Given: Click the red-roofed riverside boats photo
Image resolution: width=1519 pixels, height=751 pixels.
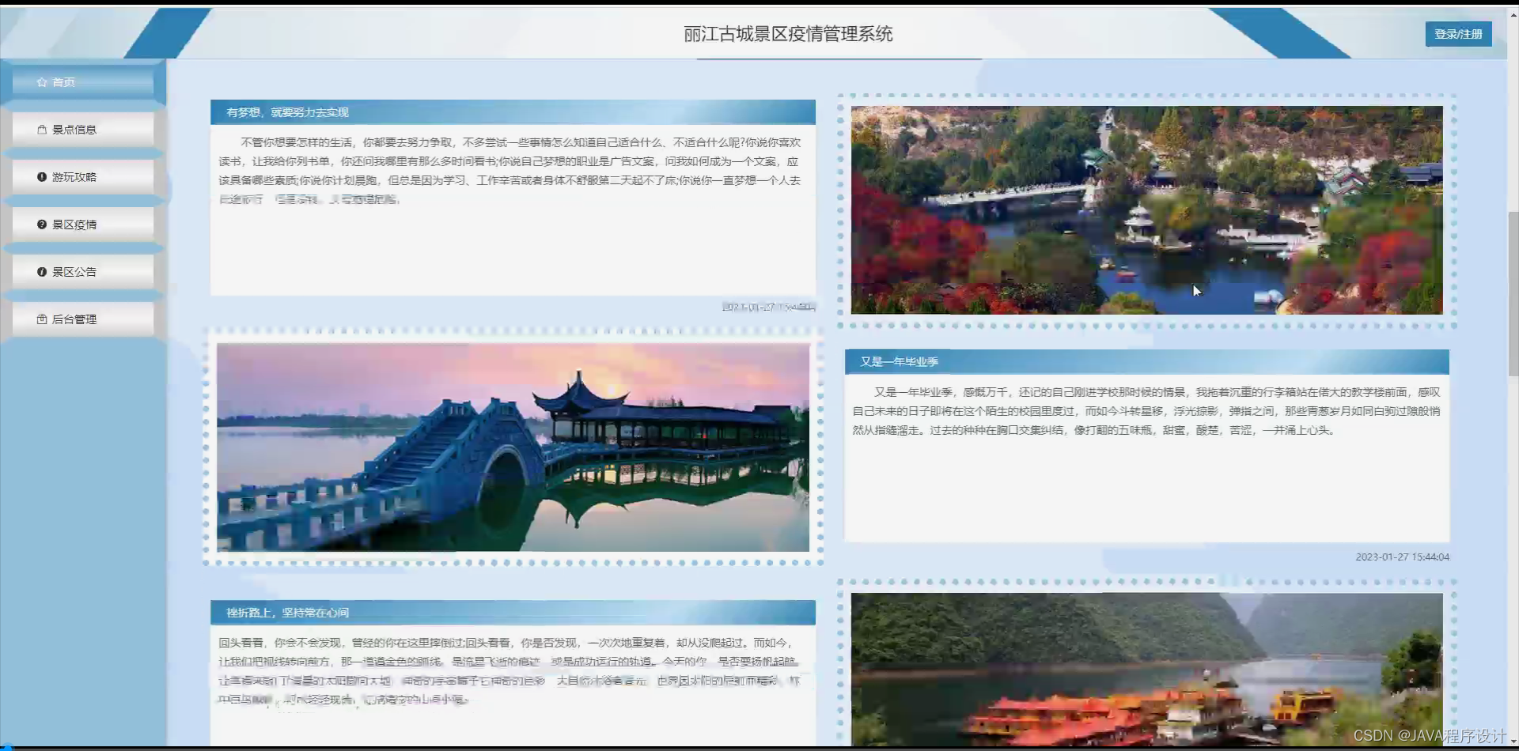Looking at the screenshot, I should pos(1146,670).
